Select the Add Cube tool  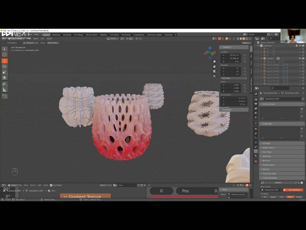pos(4,96)
